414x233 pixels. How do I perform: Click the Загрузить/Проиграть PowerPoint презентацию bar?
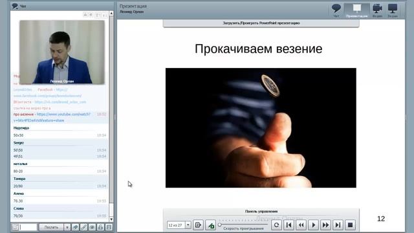click(x=261, y=23)
